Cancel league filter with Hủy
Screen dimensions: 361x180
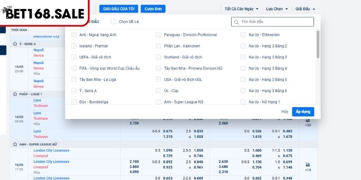[285, 112]
